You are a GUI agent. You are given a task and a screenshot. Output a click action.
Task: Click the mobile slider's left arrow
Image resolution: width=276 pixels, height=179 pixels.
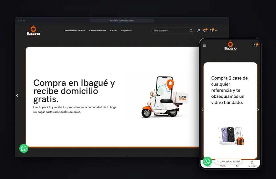coord(202,109)
